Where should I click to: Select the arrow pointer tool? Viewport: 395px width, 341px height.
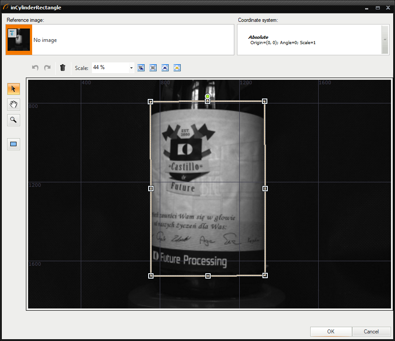point(13,89)
